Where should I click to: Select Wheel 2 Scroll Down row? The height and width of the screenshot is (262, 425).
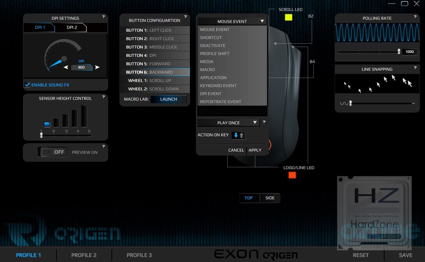pyautogui.click(x=155, y=89)
